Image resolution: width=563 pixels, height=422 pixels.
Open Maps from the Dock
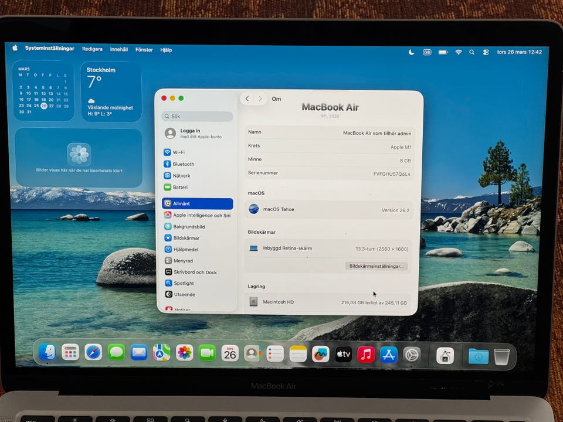pyautogui.click(x=162, y=353)
